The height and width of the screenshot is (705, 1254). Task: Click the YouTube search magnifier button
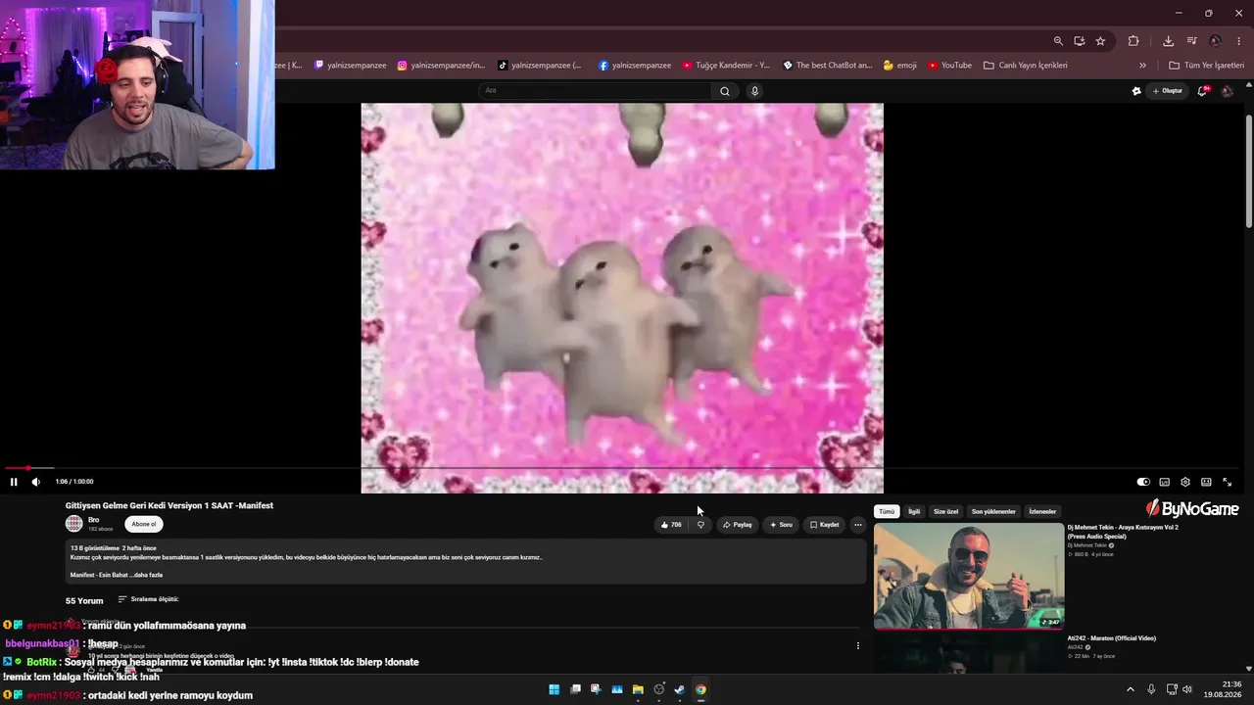coord(725,91)
